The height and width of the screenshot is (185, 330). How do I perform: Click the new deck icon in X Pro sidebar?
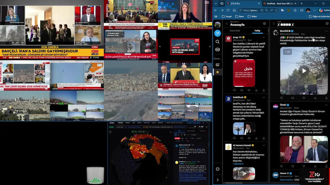218,65
